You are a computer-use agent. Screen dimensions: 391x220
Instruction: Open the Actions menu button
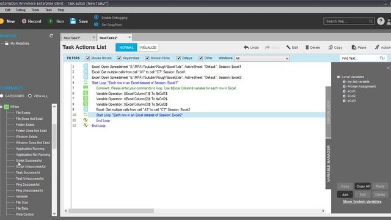tap(382, 48)
